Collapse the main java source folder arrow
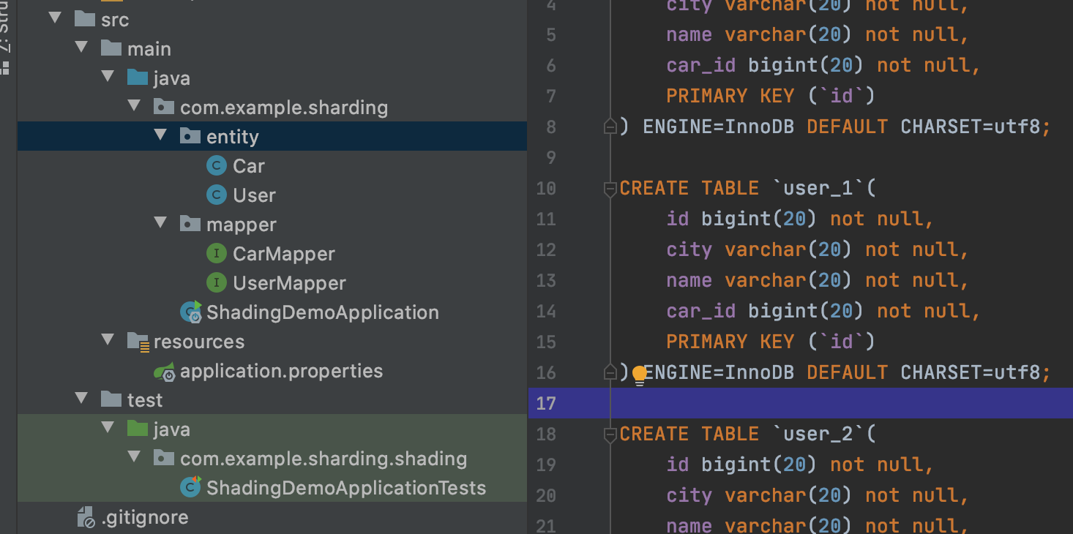 point(108,77)
